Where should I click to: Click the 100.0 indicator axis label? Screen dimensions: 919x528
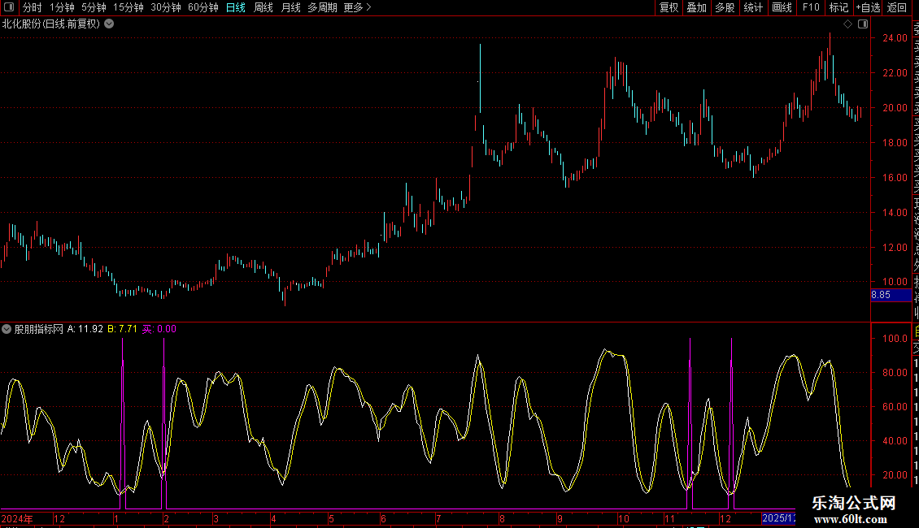[895, 339]
